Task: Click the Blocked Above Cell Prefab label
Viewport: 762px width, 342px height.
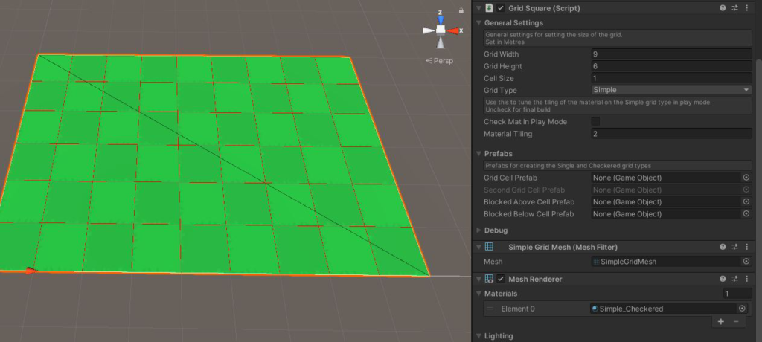Action: (529, 201)
